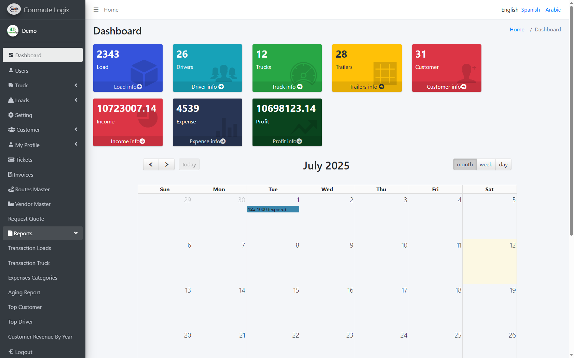The width and height of the screenshot is (574, 358).
Task: Select Vendor Master in the sidebar
Action: 32,204
